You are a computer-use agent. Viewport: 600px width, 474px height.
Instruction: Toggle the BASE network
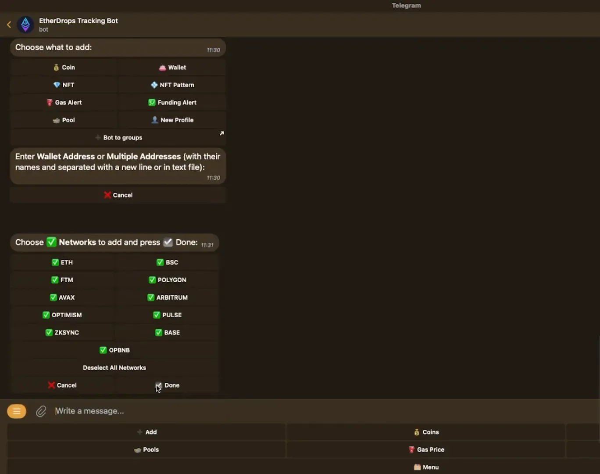point(167,332)
